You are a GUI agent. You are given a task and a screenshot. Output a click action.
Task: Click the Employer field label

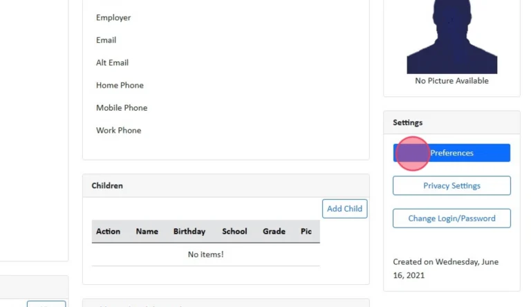coord(113,17)
